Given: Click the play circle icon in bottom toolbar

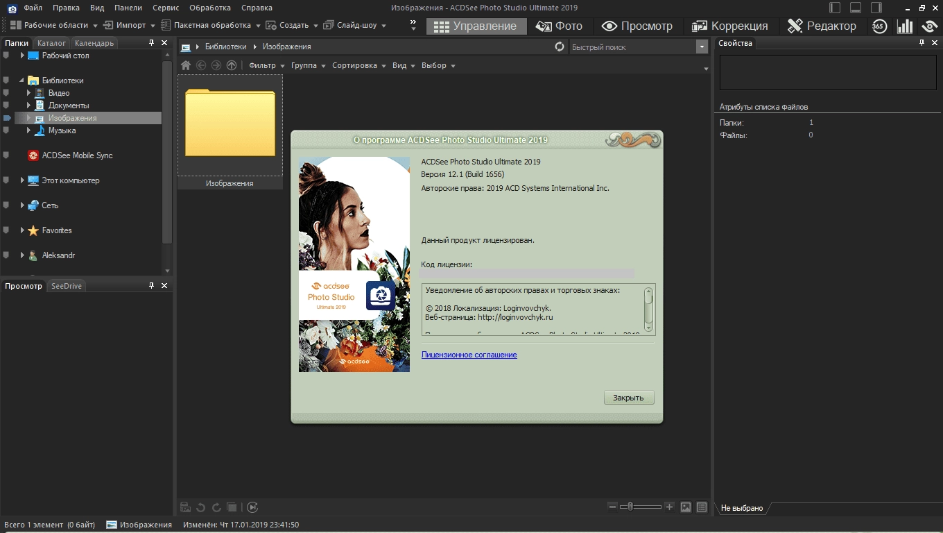Looking at the screenshot, I should pyautogui.click(x=252, y=507).
